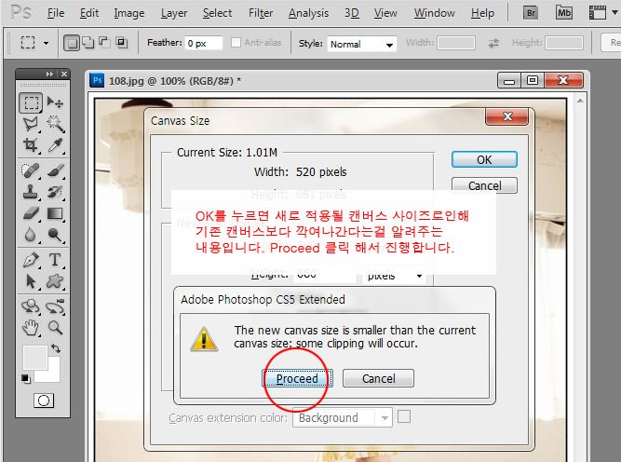This screenshot has height=462, width=621.
Task: Activate the Crop tool
Action: tap(31, 145)
